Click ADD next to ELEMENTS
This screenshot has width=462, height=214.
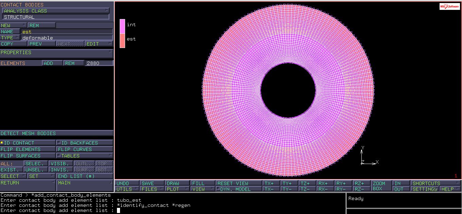(x=52, y=63)
